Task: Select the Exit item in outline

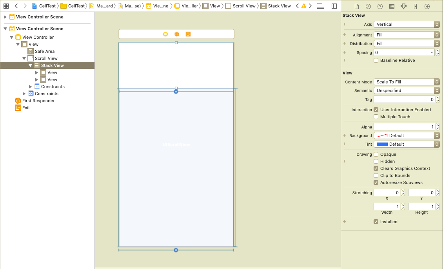Action: tap(26, 108)
